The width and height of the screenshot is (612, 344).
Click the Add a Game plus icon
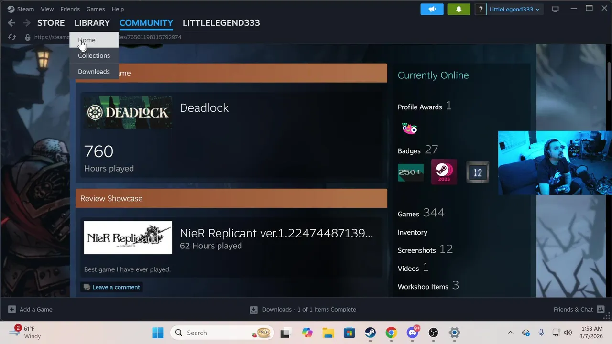click(x=12, y=309)
